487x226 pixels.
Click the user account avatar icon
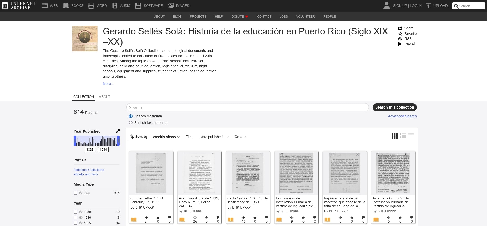point(387,6)
